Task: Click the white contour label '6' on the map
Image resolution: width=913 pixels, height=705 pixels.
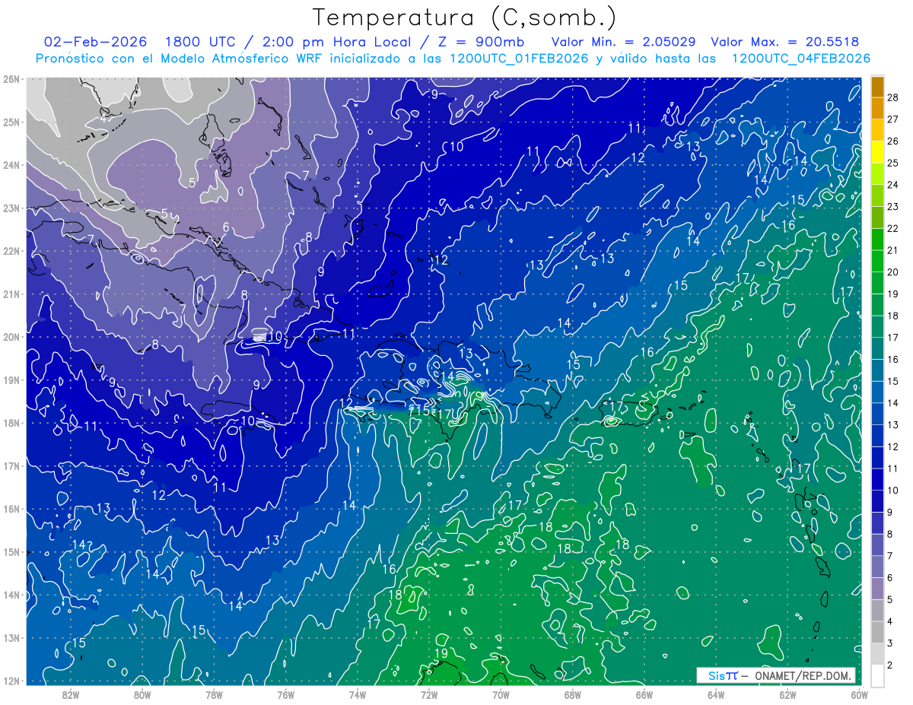Action: coord(226,227)
